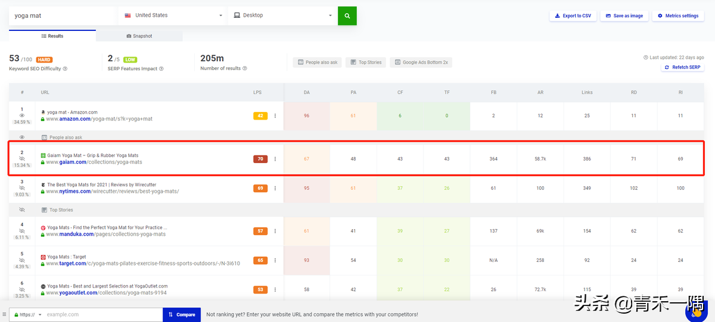Click the People also ask feature tag
This screenshot has width=715, height=322.
click(x=317, y=62)
